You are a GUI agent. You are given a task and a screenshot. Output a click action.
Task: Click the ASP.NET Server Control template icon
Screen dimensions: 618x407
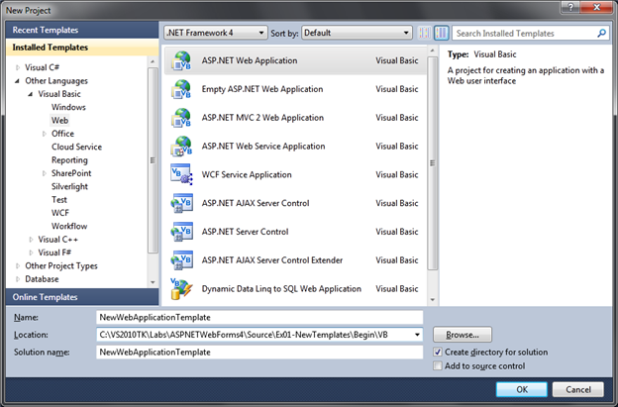[181, 232]
